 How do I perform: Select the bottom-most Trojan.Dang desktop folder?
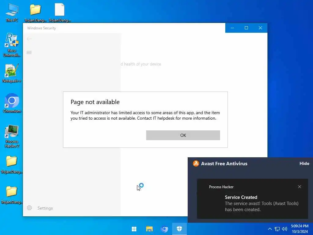coord(12,195)
